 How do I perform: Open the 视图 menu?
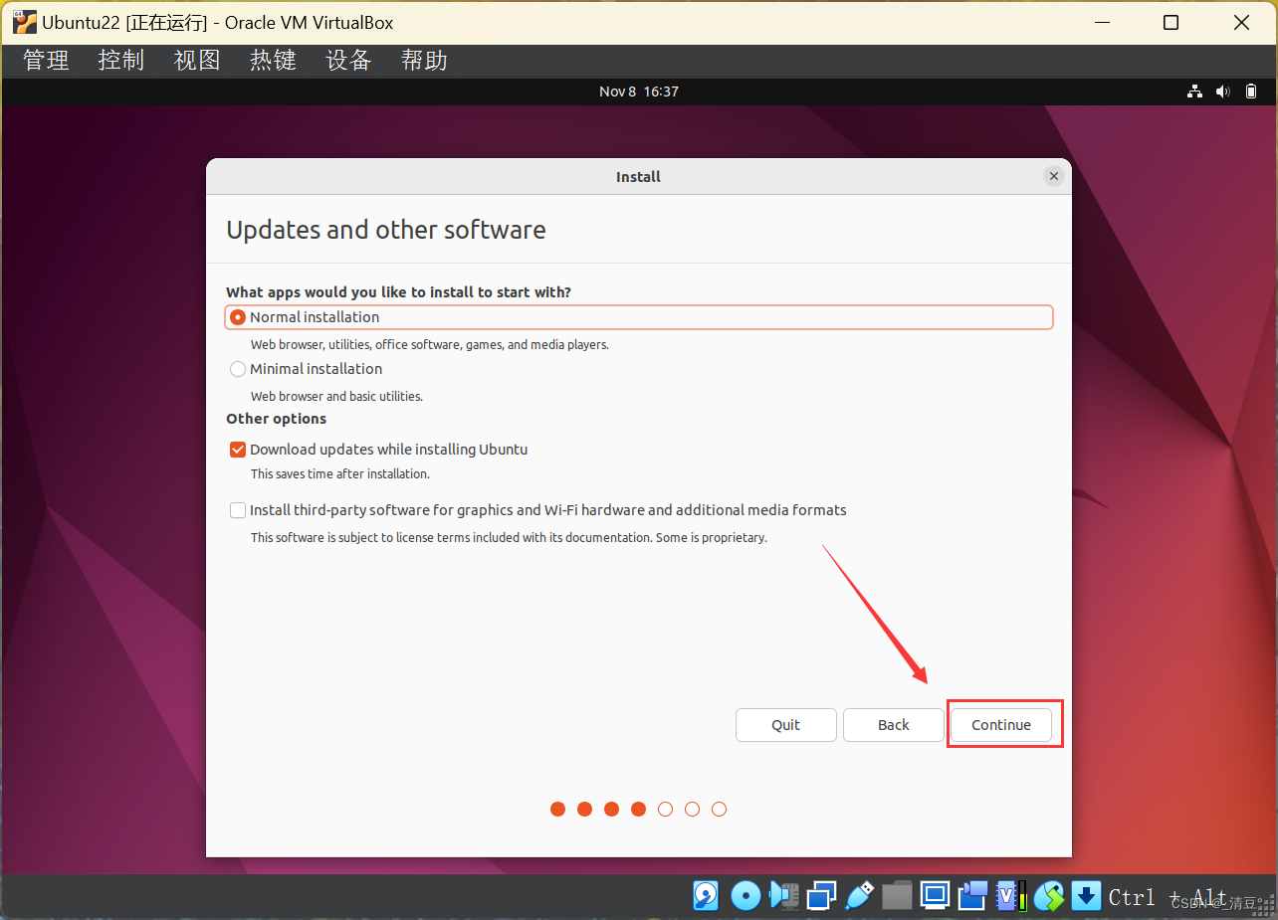(197, 60)
